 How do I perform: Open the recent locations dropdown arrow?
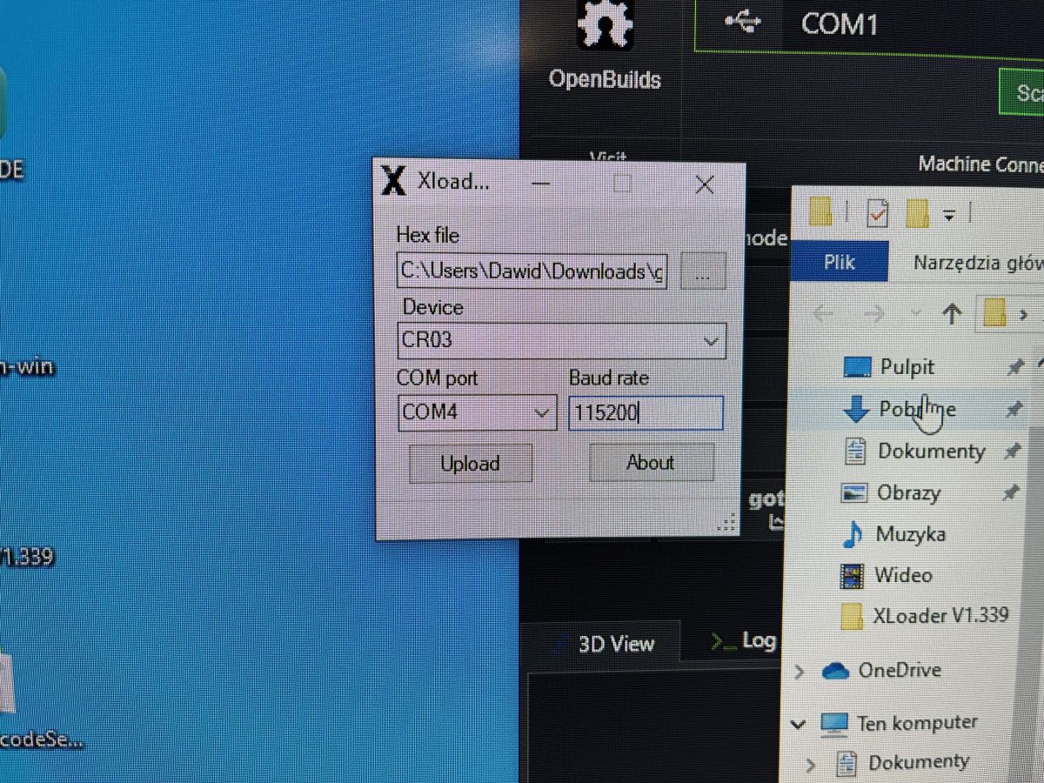coord(915,312)
